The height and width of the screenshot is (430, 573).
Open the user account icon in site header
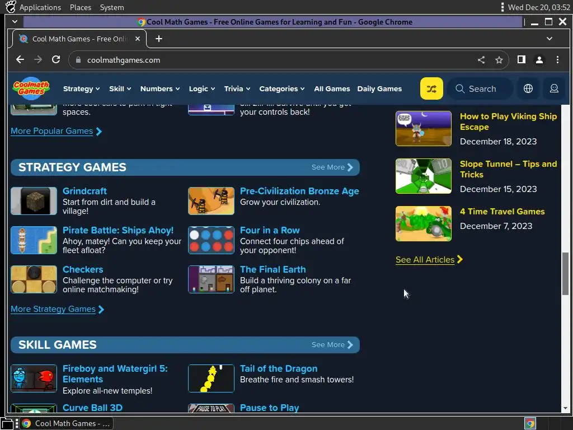[554, 88]
